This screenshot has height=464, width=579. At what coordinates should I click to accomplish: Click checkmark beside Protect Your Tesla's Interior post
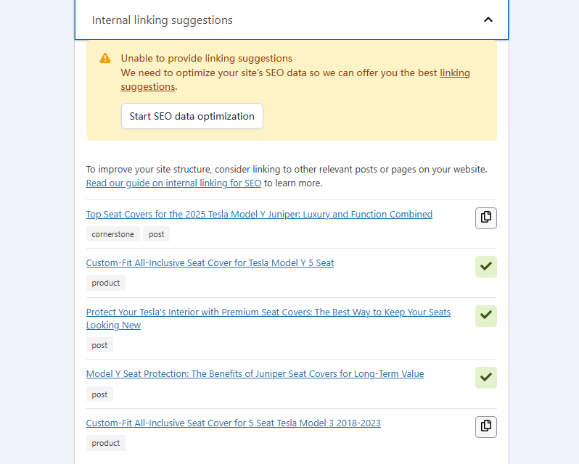click(485, 315)
